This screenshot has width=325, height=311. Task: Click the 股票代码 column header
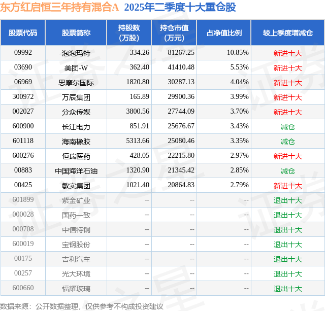pos(23,33)
